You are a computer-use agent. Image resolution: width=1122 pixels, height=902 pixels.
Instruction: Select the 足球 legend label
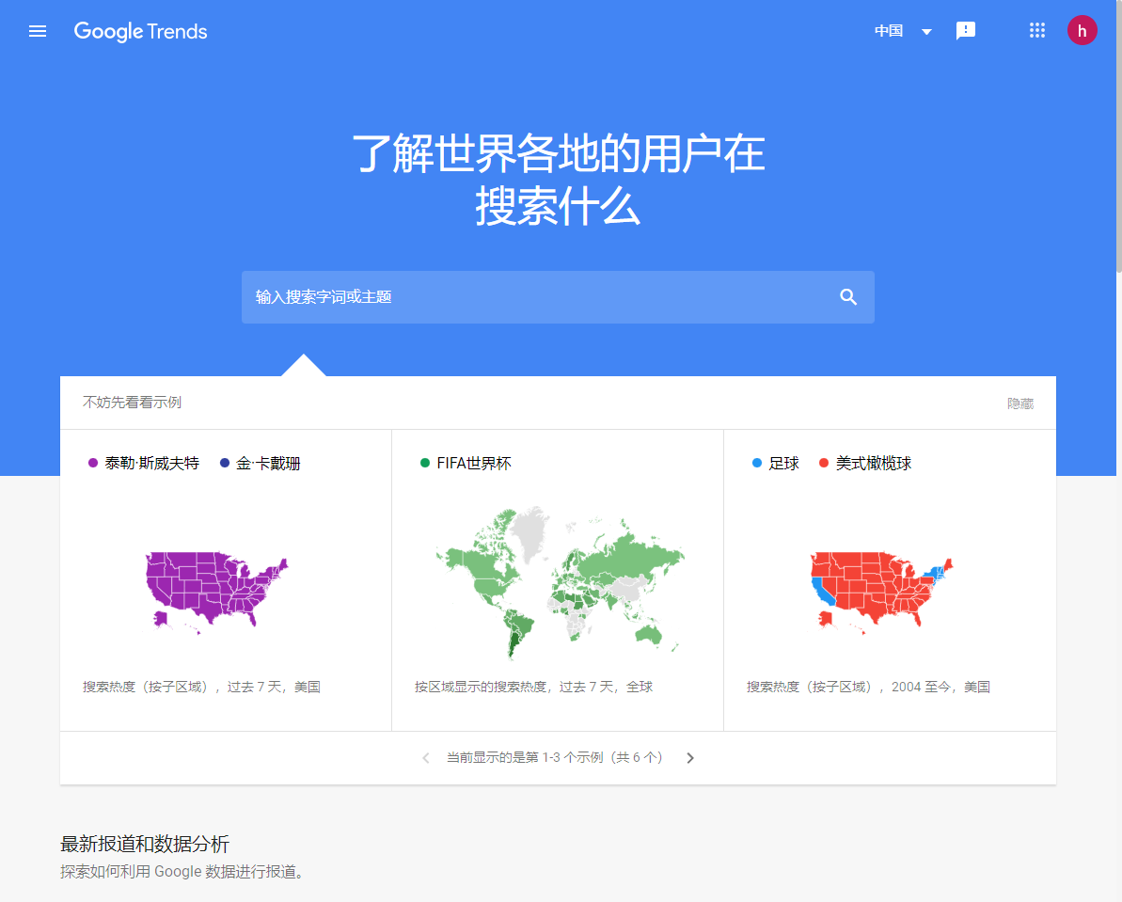click(x=783, y=463)
